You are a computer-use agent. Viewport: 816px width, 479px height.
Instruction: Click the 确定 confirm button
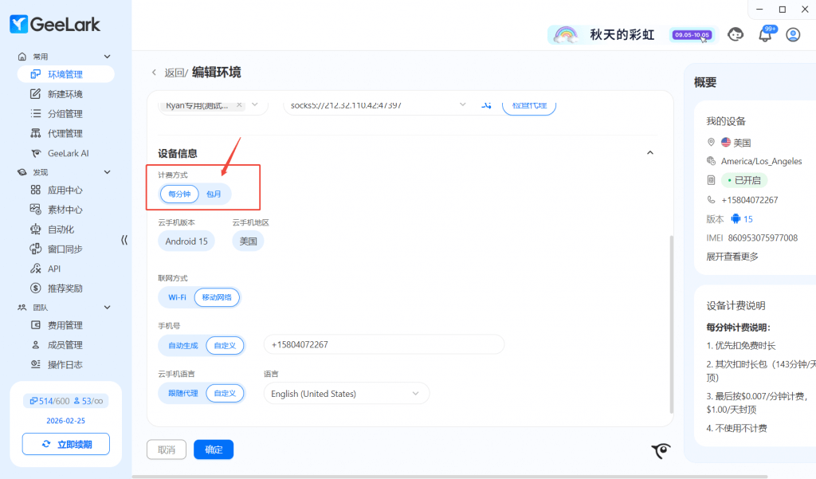point(214,450)
